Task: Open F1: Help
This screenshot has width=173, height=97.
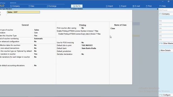Action: coord(162,6)
